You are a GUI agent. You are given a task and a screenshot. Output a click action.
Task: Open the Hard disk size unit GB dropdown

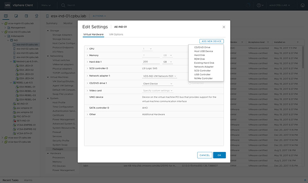tap(168, 62)
